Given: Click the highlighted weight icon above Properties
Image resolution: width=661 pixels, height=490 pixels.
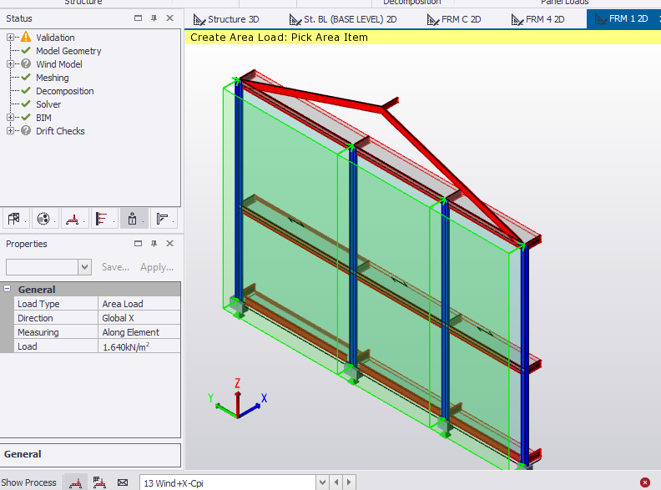Looking at the screenshot, I should tap(133, 219).
